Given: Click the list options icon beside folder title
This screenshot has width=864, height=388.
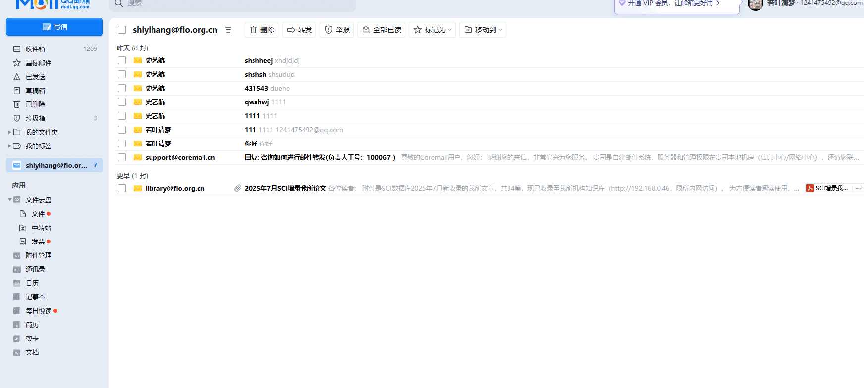Looking at the screenshot, I should pyautogui.click(x=228, y=30).
